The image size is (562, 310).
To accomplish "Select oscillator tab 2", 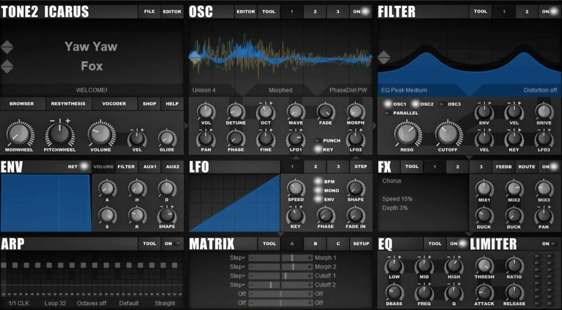I will 315,12.
